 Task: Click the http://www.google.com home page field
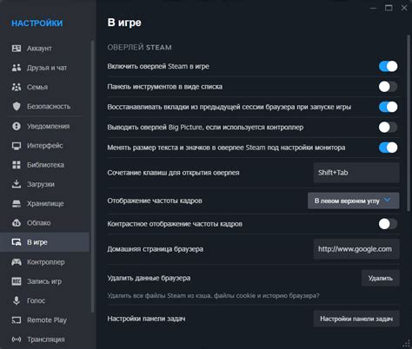(356, 249)
